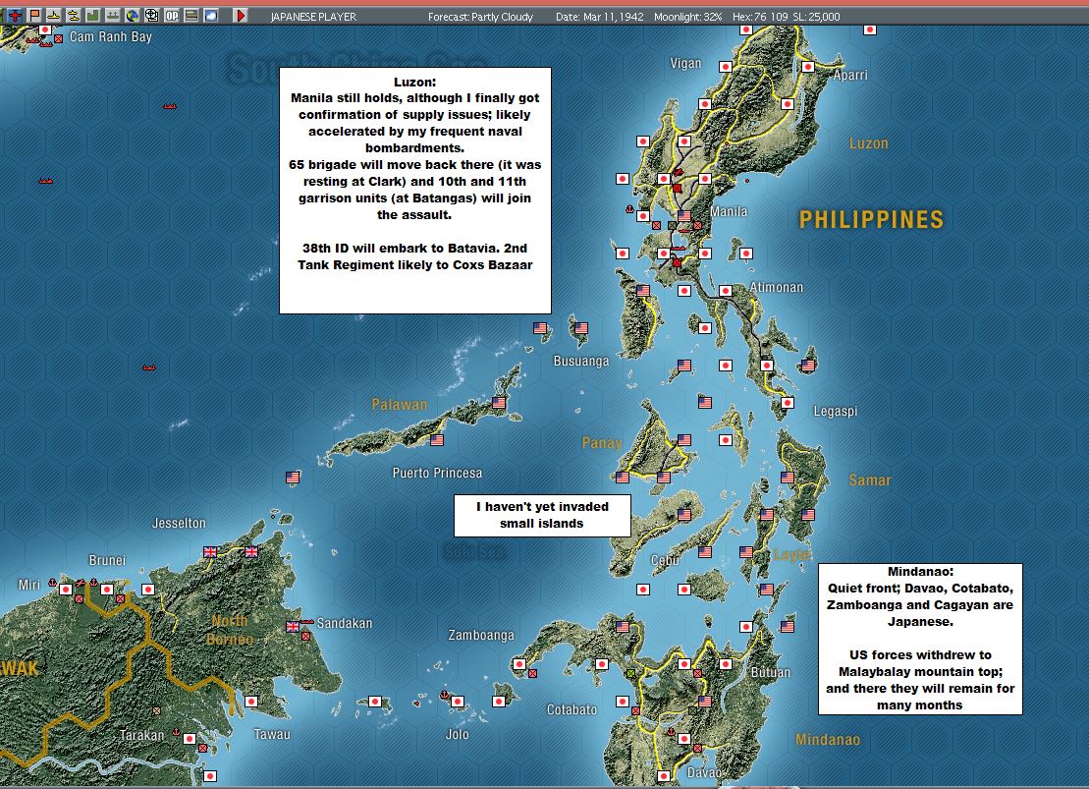Click the cloud weather toolbar icon
This screenshot has width=1089, height=789.
[x=210, y=16]
